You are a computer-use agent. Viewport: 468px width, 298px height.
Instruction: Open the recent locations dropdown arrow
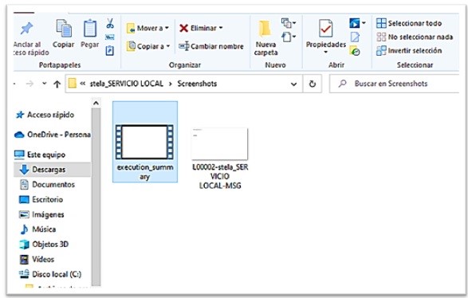(45, 84)
